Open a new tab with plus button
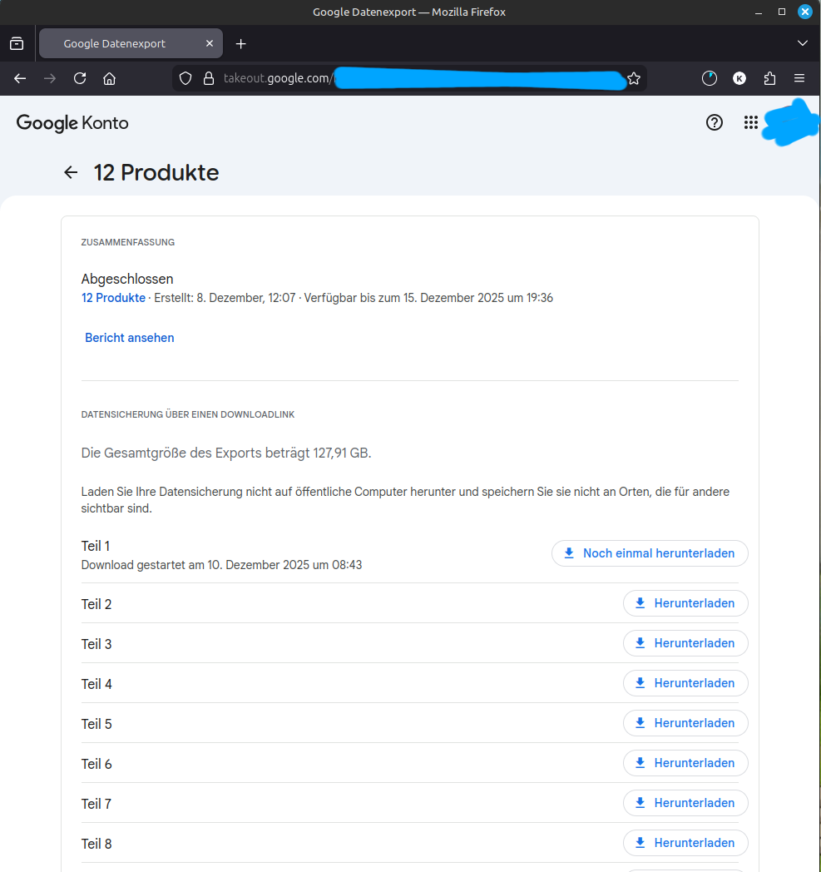821x872 pixels. tap(241, 43)
